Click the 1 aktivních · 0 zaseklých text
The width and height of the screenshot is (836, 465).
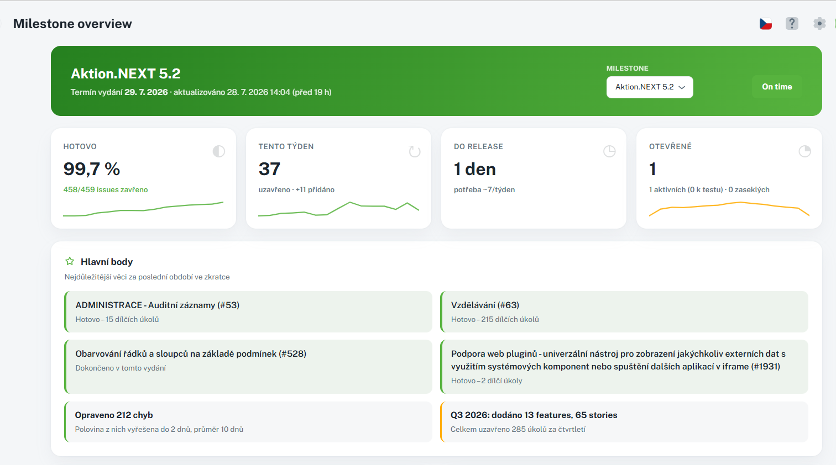click(709, 189)
